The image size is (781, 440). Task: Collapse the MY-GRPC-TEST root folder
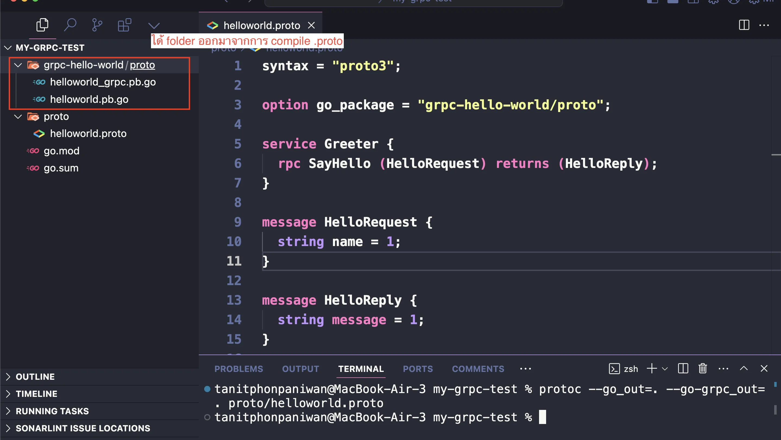[8, 47]
